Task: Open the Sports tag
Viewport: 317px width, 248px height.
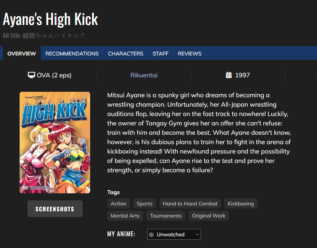Action: [x=145, y=203]
